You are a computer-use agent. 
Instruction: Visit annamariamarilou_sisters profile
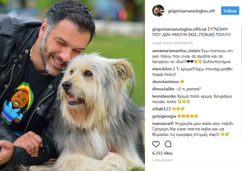click(176, 51)
